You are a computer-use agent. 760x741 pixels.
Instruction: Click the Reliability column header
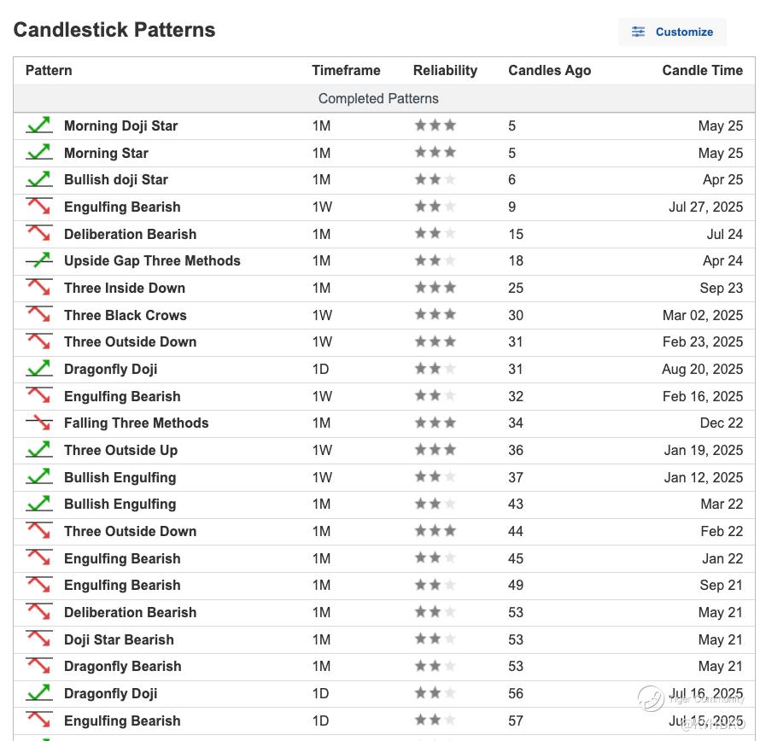tap(445, 71)
